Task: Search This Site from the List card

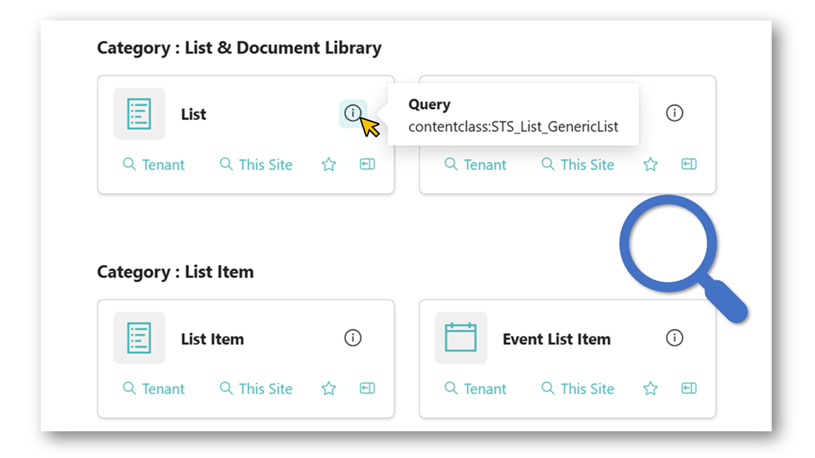Action: click(256, 164)
